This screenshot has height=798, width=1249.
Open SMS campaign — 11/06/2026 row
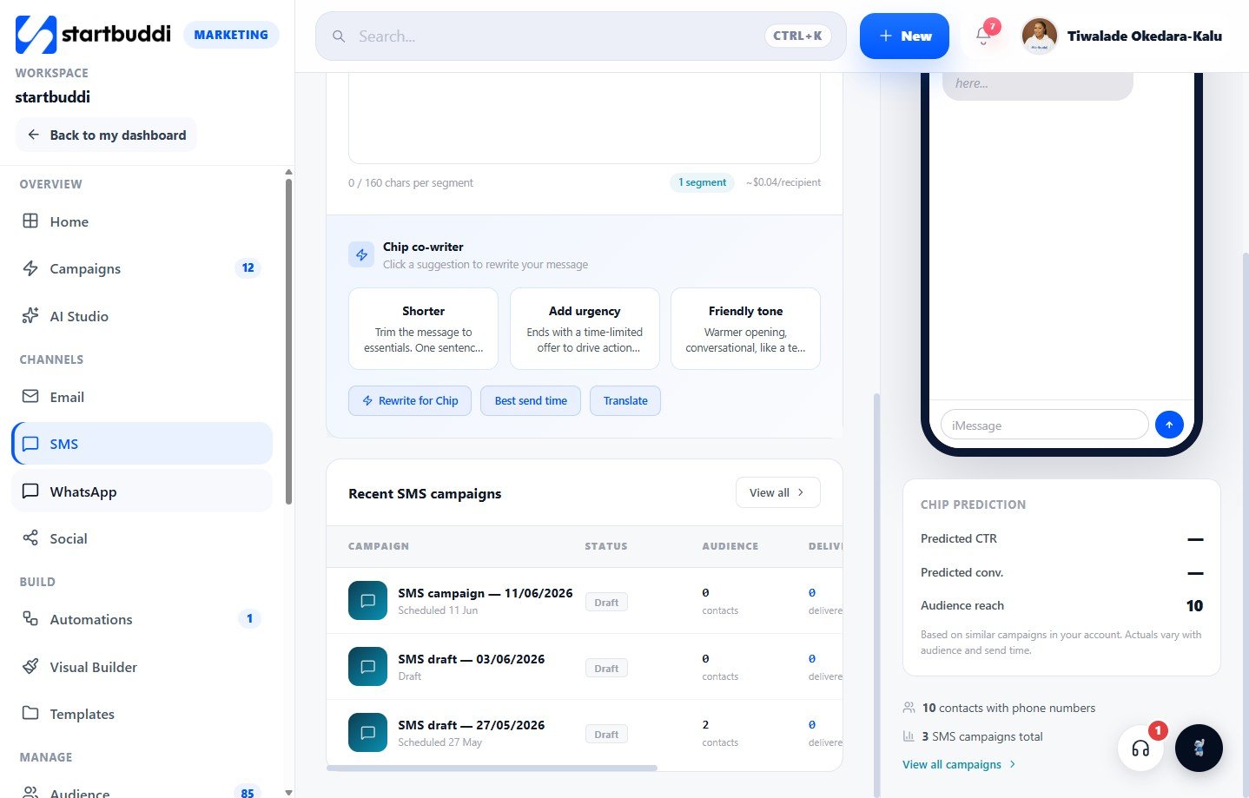pos(585,601)
